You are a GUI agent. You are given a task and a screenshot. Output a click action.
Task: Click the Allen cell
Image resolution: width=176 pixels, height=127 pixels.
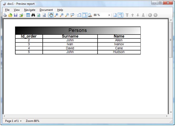119,40
